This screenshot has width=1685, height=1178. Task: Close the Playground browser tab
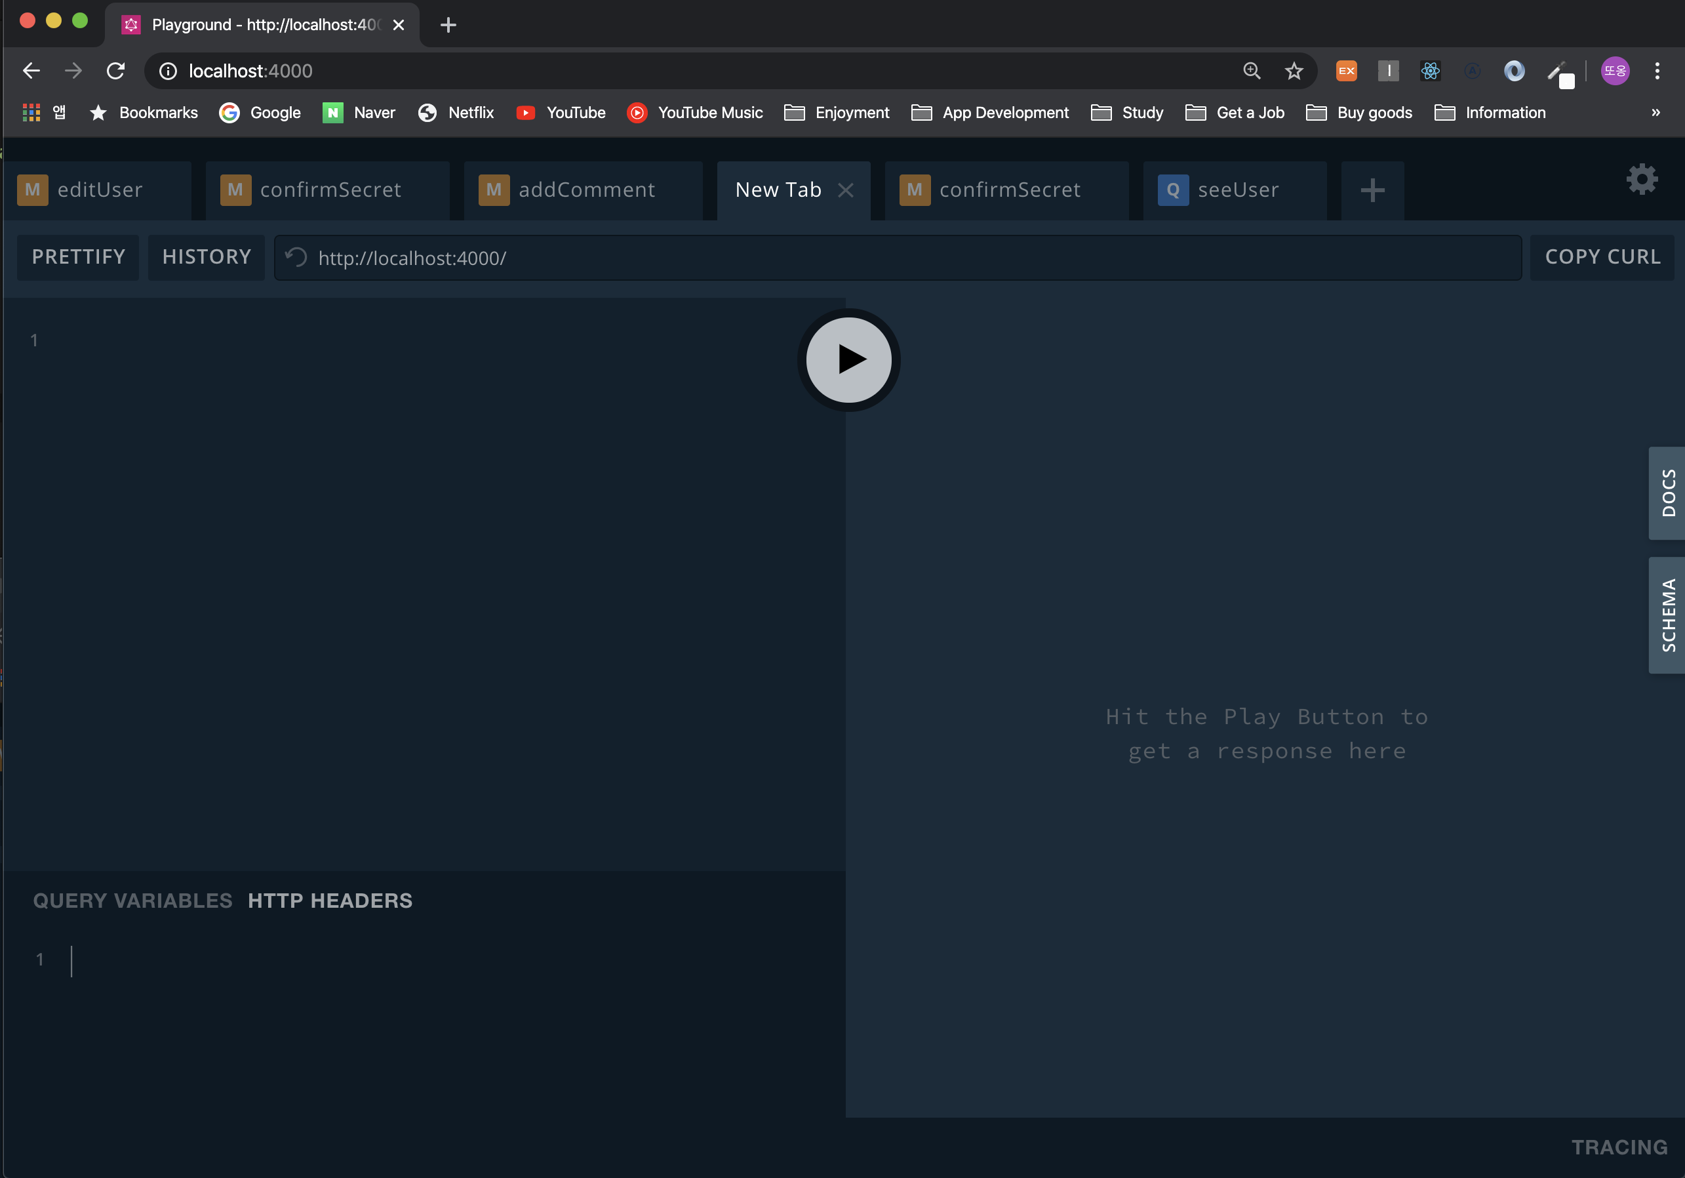pyautogui.click(x=399, y=25)
